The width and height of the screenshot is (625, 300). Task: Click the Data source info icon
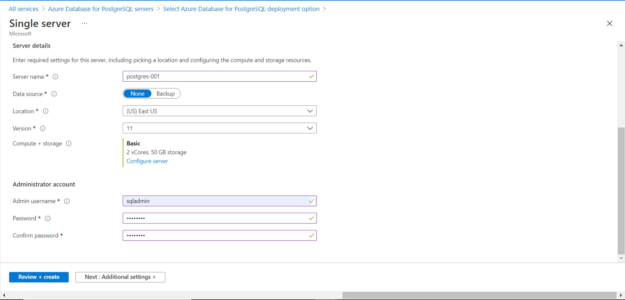[54, 94]
